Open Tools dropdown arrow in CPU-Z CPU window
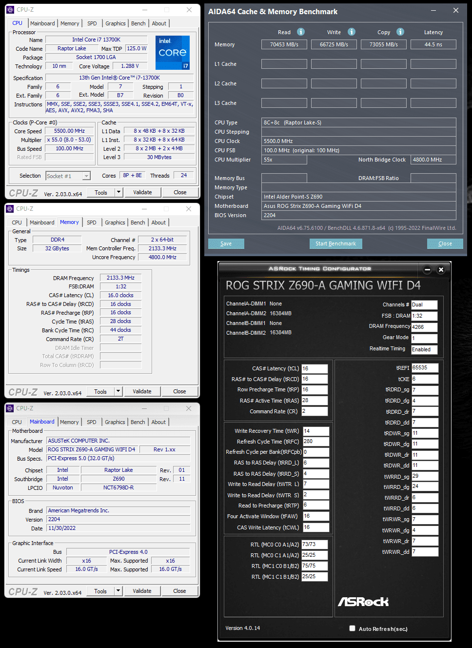472x648 pixels. 118,192
